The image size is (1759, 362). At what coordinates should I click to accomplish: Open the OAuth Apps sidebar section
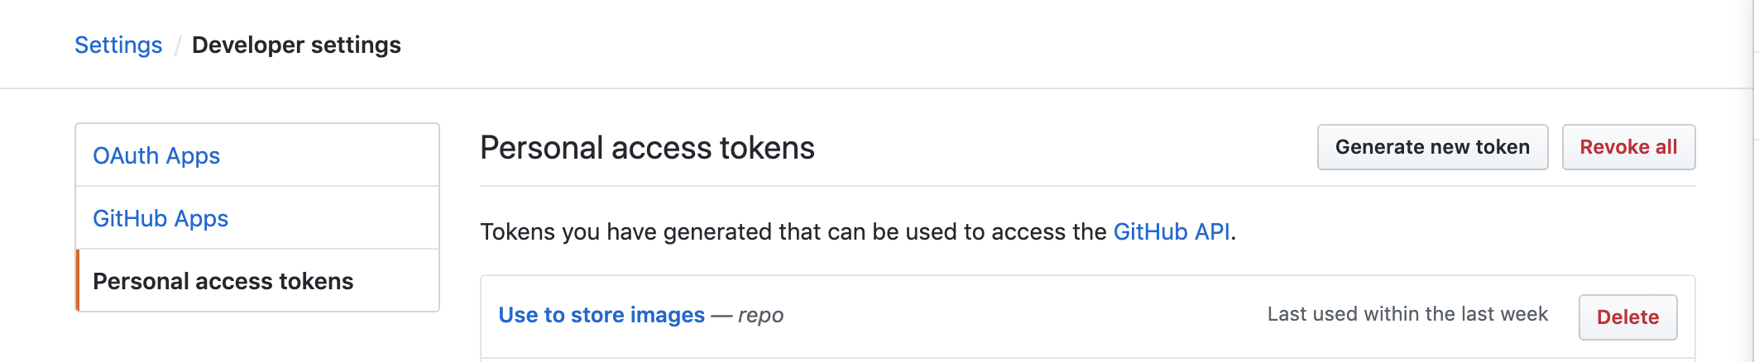tap(156, 155)
